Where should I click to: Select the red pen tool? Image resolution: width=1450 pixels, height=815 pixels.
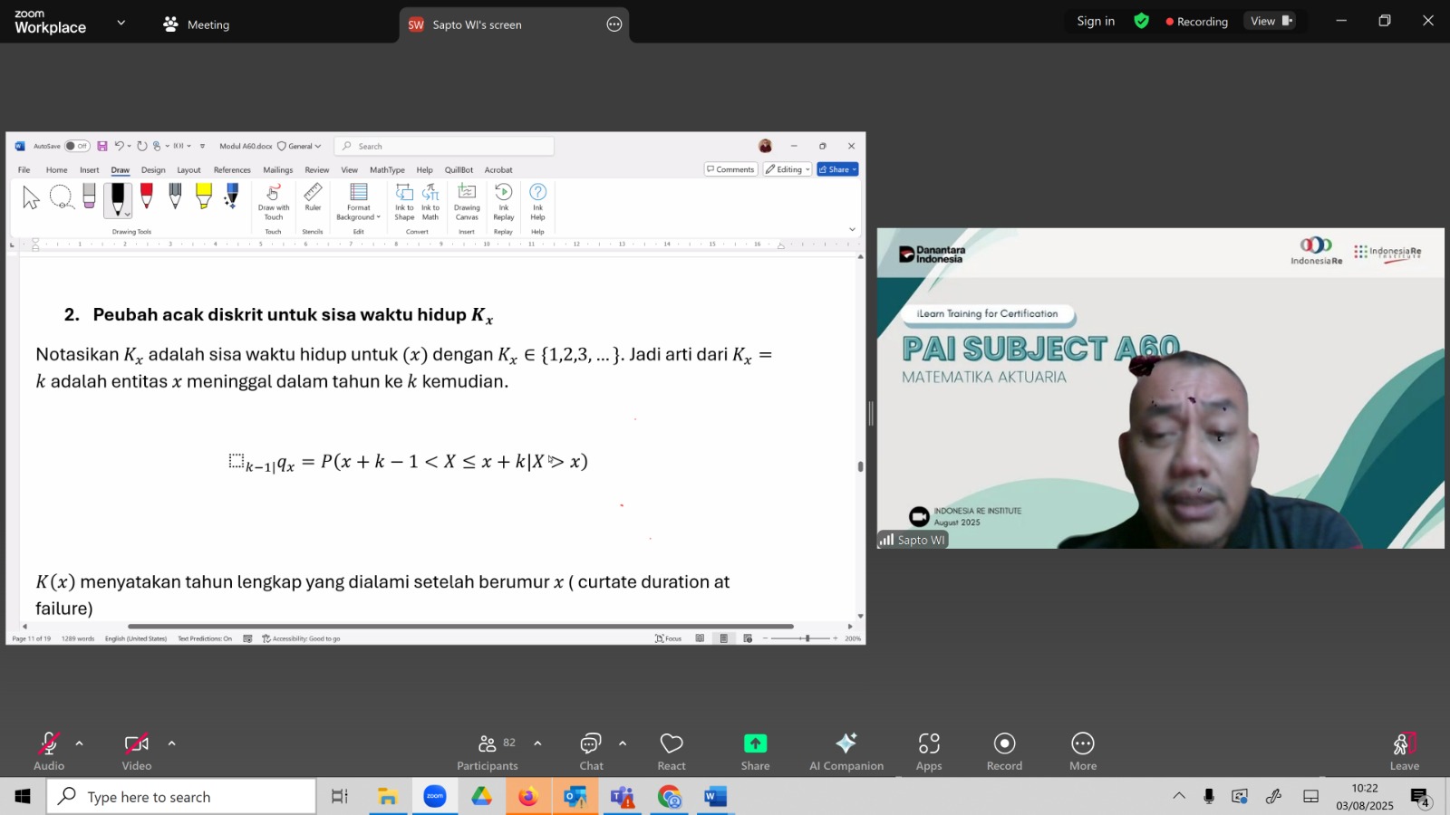(x=146, y=197)
